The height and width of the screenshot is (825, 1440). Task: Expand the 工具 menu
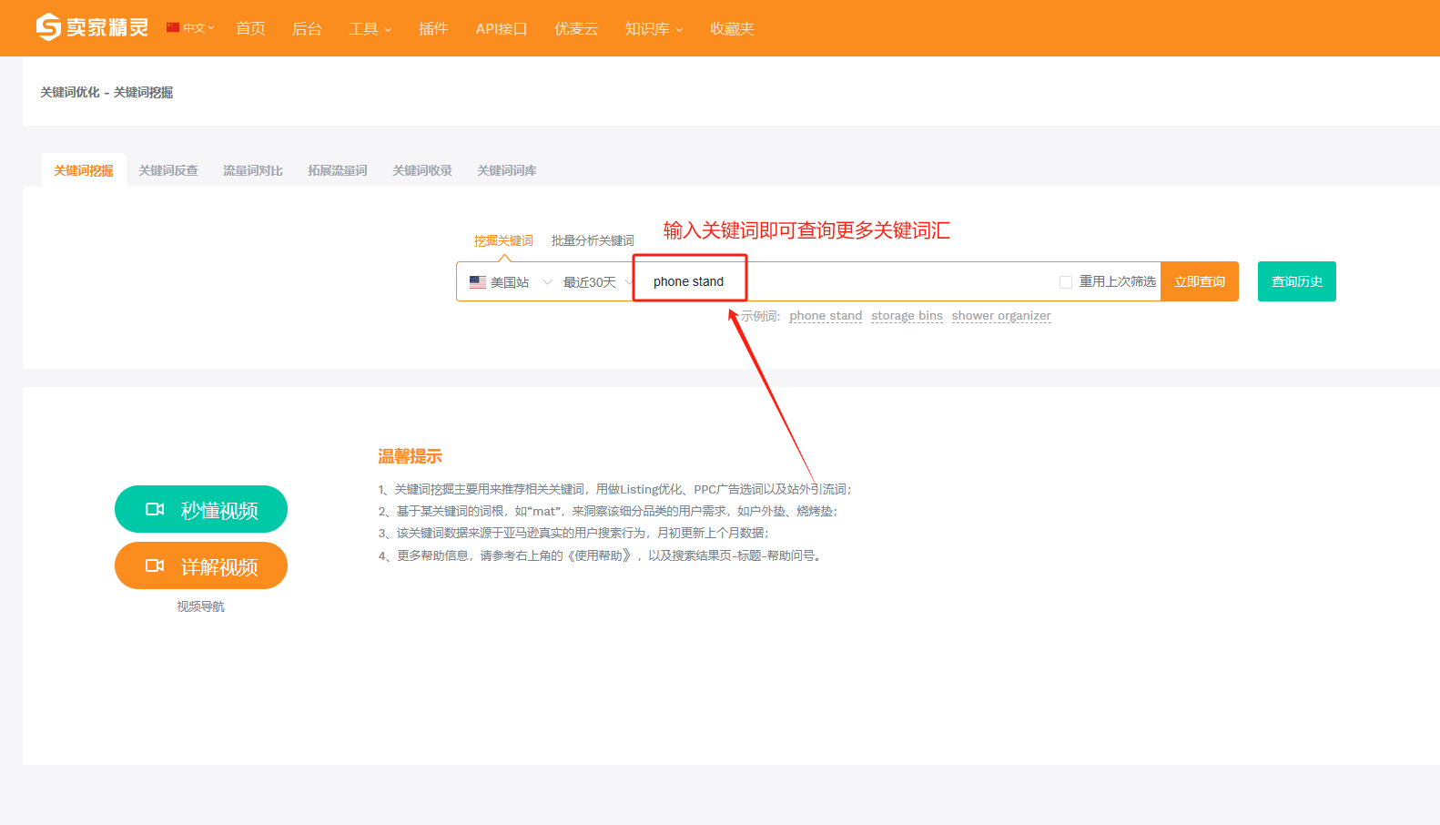click(370, 28)
